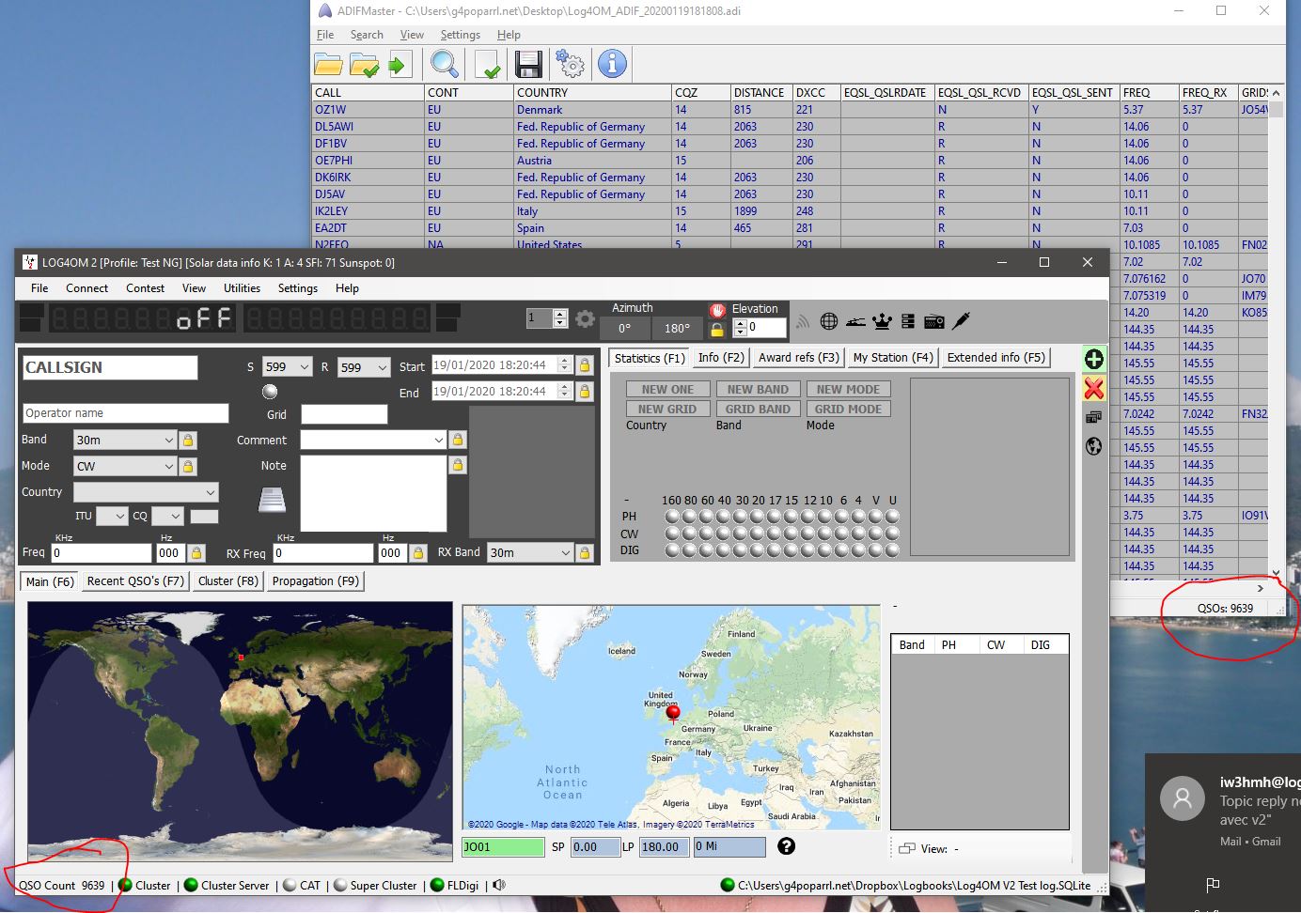
Task: Click the Operator name field
Action: tap(125, 413)
